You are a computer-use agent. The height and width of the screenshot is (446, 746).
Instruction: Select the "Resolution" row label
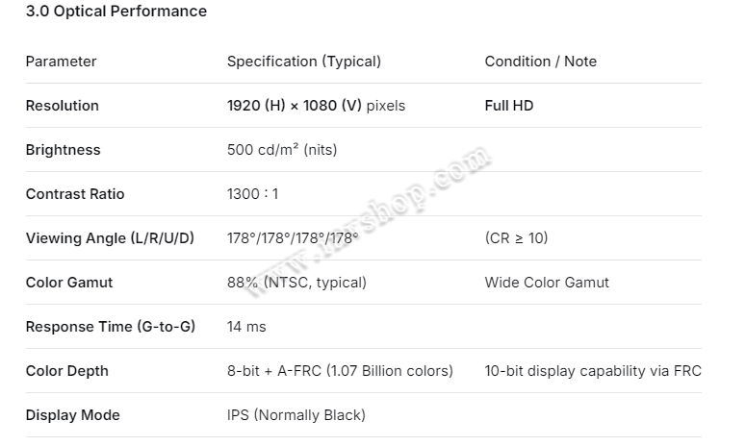(62, 106)
